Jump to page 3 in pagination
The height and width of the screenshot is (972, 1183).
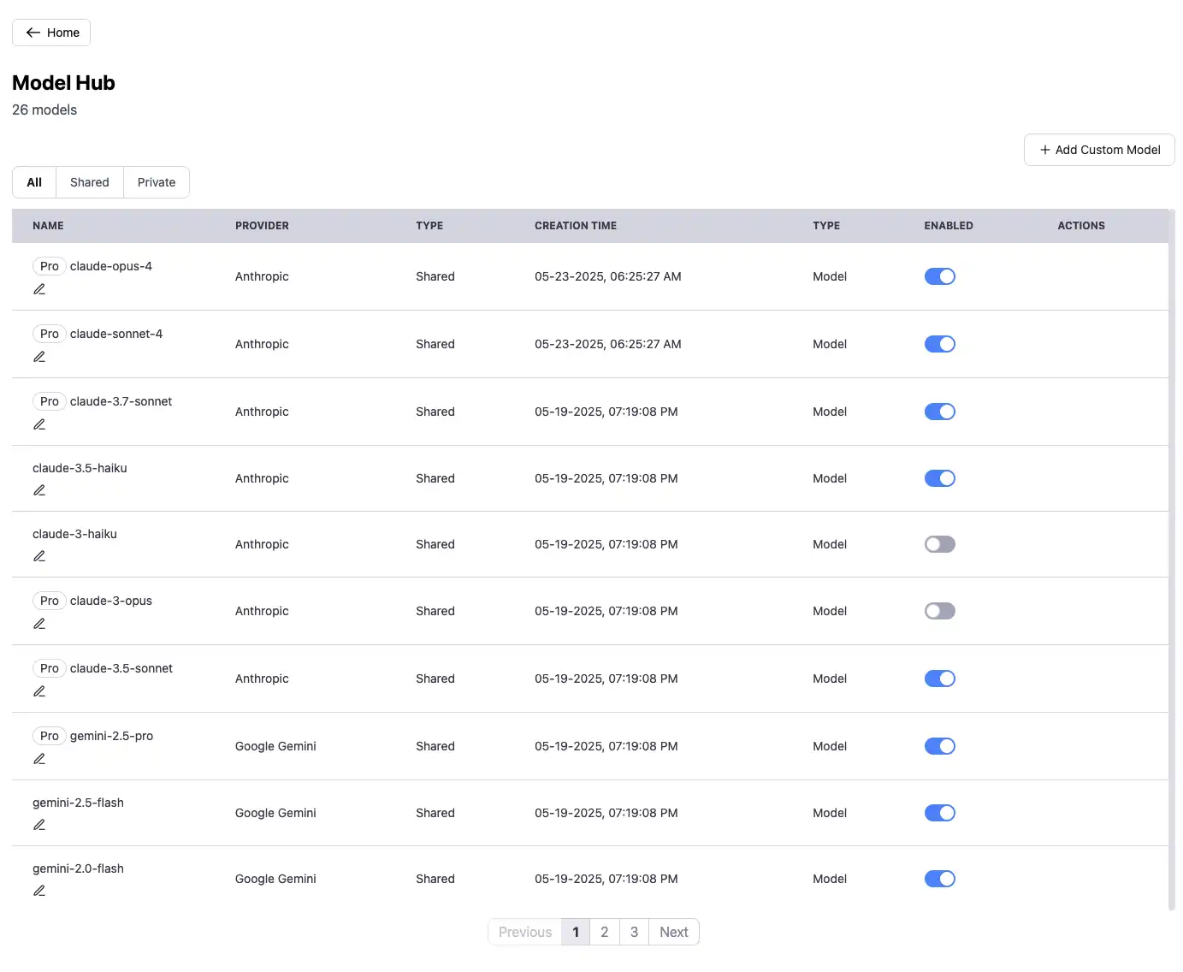click(x=634, y=932)
